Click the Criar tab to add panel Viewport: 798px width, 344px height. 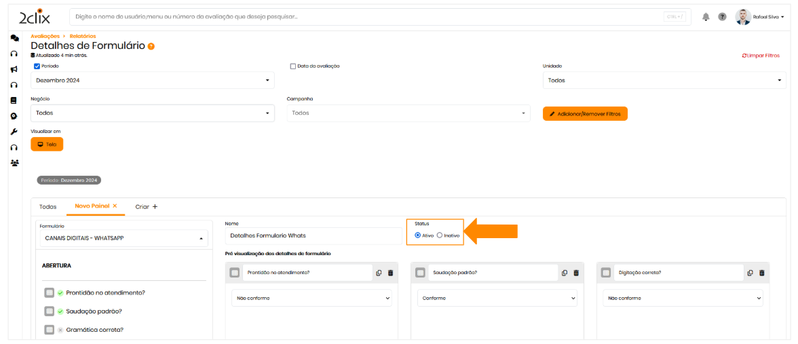pyautogui.click(x=146, y=206)
